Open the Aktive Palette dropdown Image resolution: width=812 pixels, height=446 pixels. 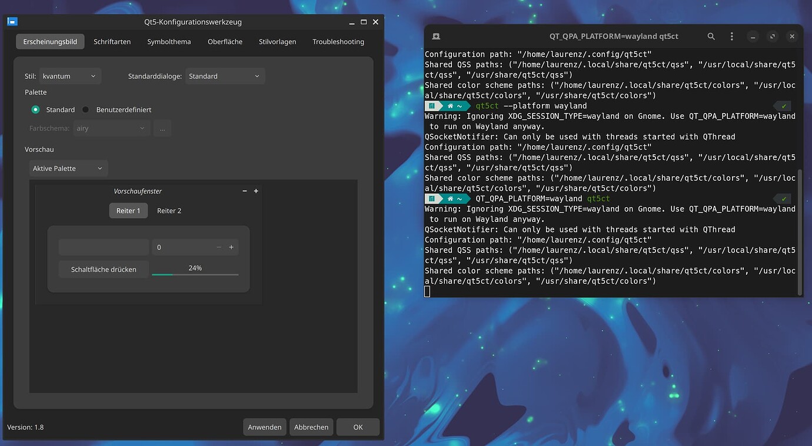click(x=68, y=168)
